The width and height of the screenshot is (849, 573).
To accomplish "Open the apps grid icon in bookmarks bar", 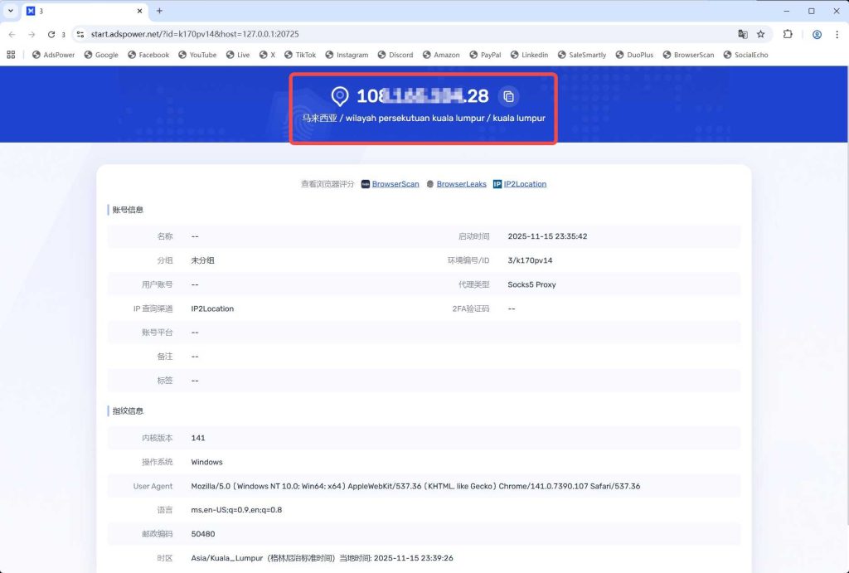I will [11, 55].
